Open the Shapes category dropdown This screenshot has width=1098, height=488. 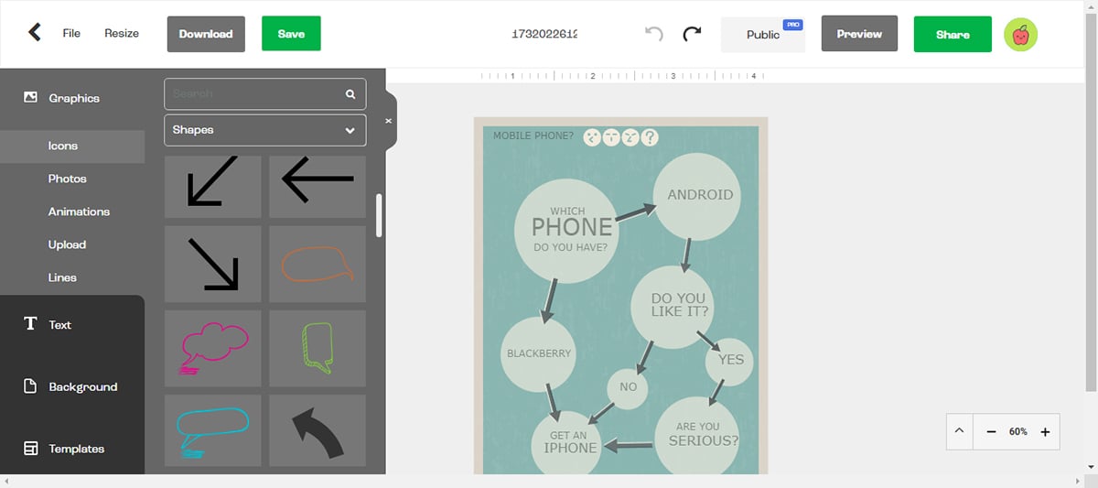[264, 130]
